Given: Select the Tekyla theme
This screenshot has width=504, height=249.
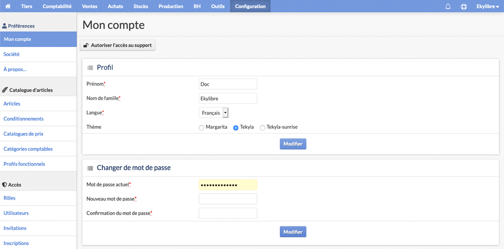Looking at the screenshot, I should point(235,128).
